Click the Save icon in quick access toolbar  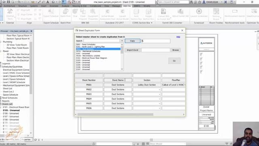(8, 2)
